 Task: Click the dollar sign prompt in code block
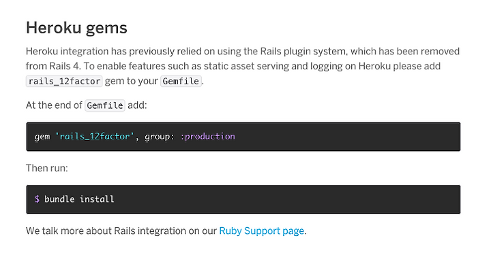pyautogui.click(x=37, y=199)
